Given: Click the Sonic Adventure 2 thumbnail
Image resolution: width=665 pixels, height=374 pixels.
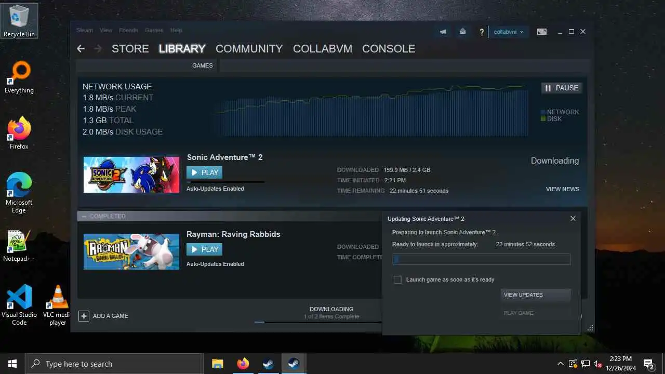Looking at the screenshot, I should [131, 175].
